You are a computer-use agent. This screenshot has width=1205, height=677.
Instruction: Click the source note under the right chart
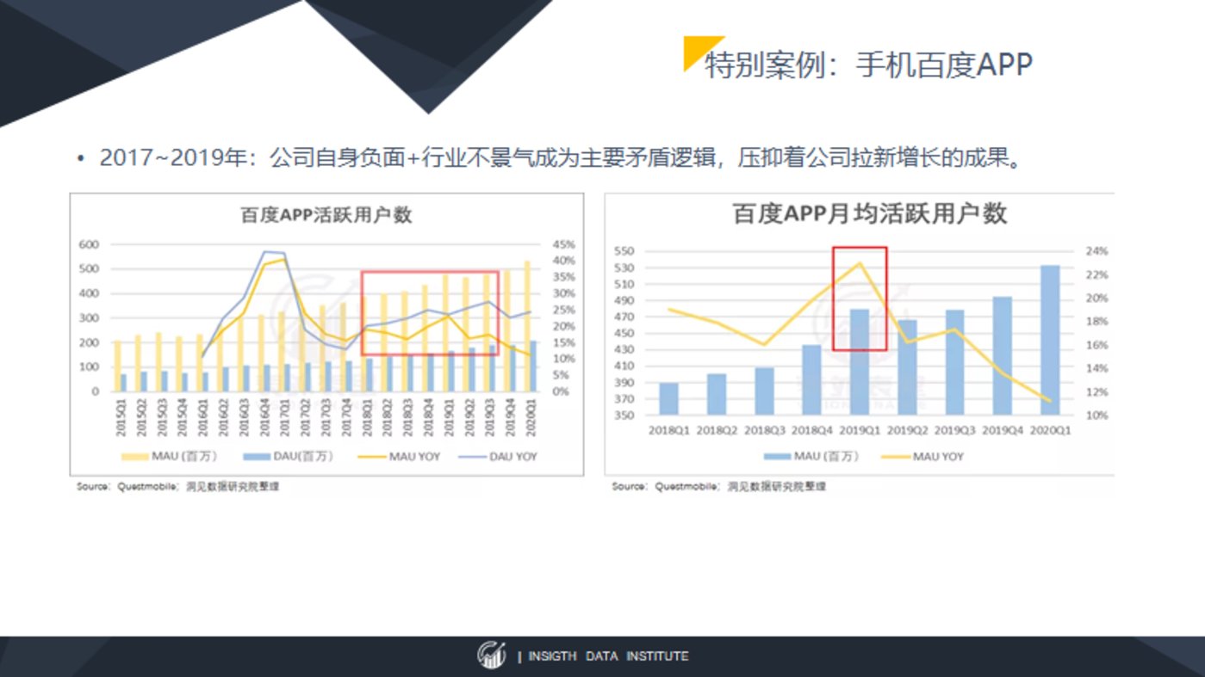click(x=718, y=487)
